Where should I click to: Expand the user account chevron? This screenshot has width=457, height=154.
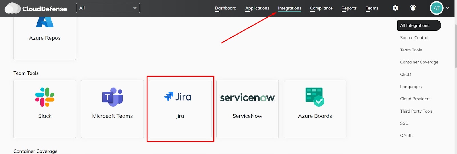pyautogui.click(x=448, y=8)
